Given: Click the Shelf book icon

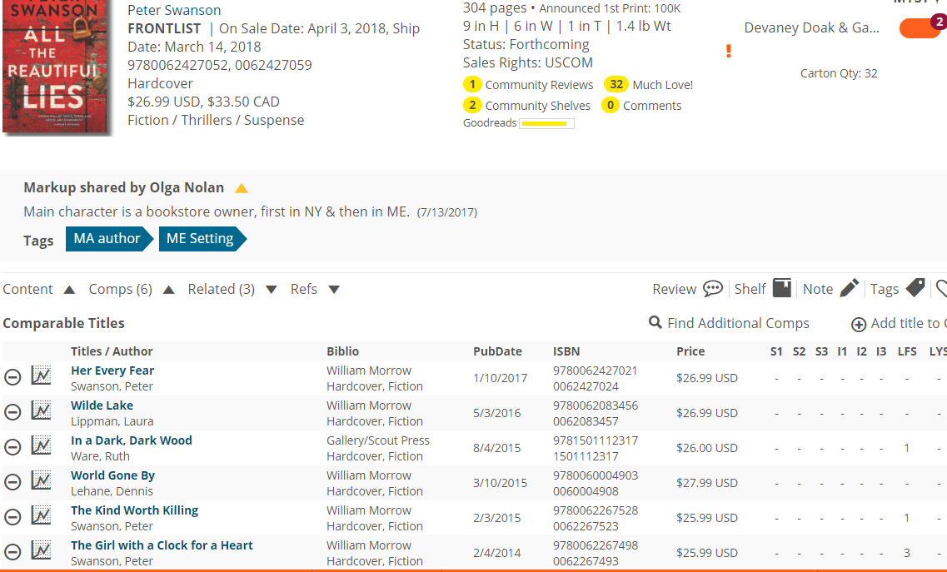Looking at the screenshot, I should coord(781,288).
